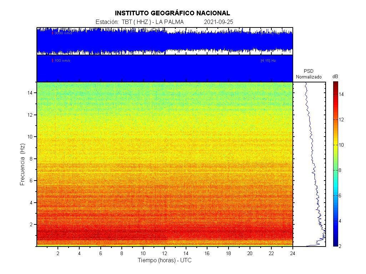Click the red 3000 nm/s scale marker
Screen dimensions: 366x274
tap(52, 33)
